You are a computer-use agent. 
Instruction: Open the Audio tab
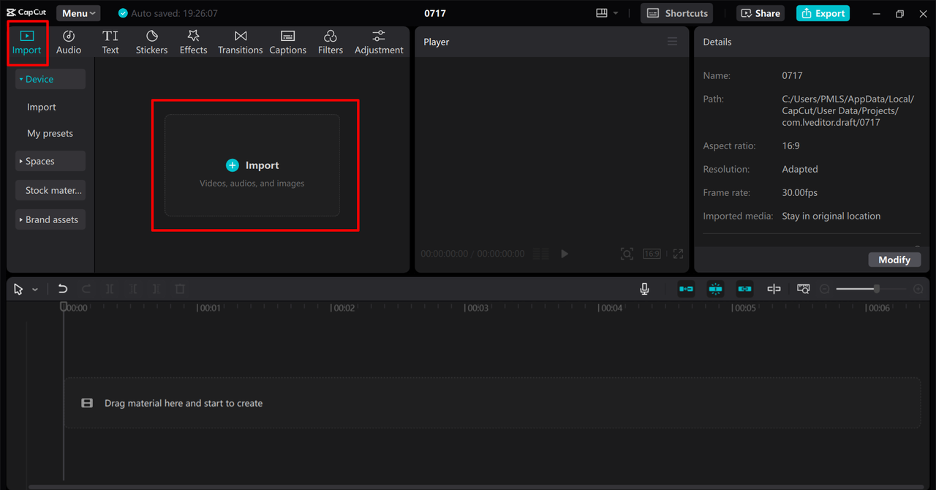click(x=69, y=42)
